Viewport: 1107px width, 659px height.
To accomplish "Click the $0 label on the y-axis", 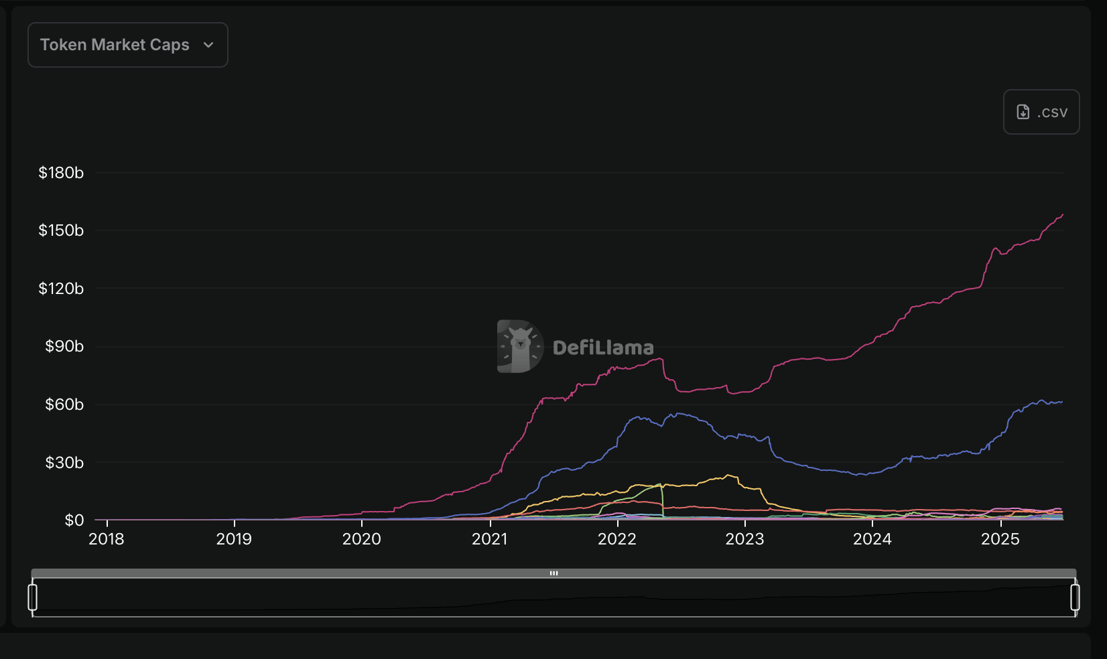I will click(x=74, y=520).
